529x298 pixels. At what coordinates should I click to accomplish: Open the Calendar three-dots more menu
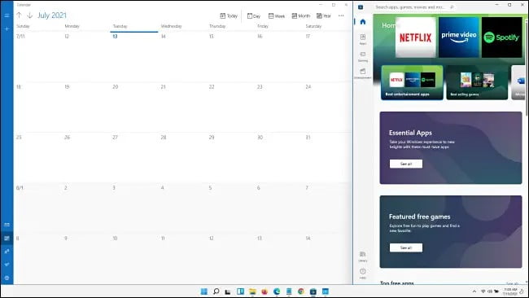tap(341, 15)
